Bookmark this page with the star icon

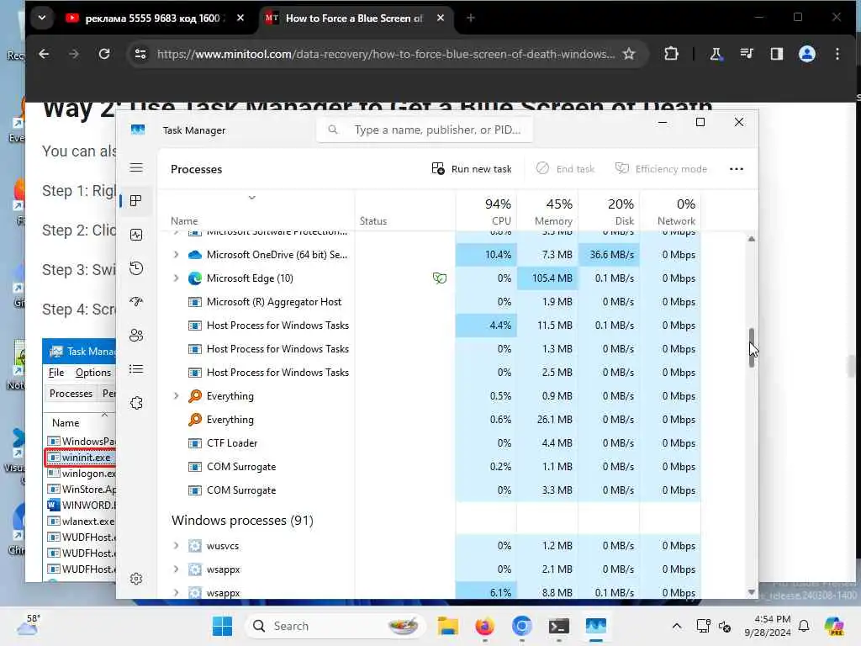629,54
